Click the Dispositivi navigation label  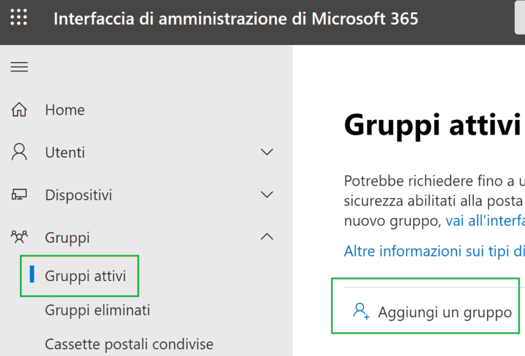click(x=78, y=195)
